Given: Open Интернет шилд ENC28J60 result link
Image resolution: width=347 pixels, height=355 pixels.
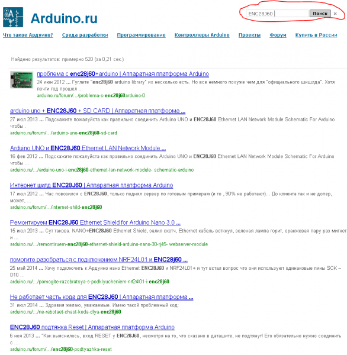Looking at the screenshot, I should pyautogui.click(x=92, y=185).
